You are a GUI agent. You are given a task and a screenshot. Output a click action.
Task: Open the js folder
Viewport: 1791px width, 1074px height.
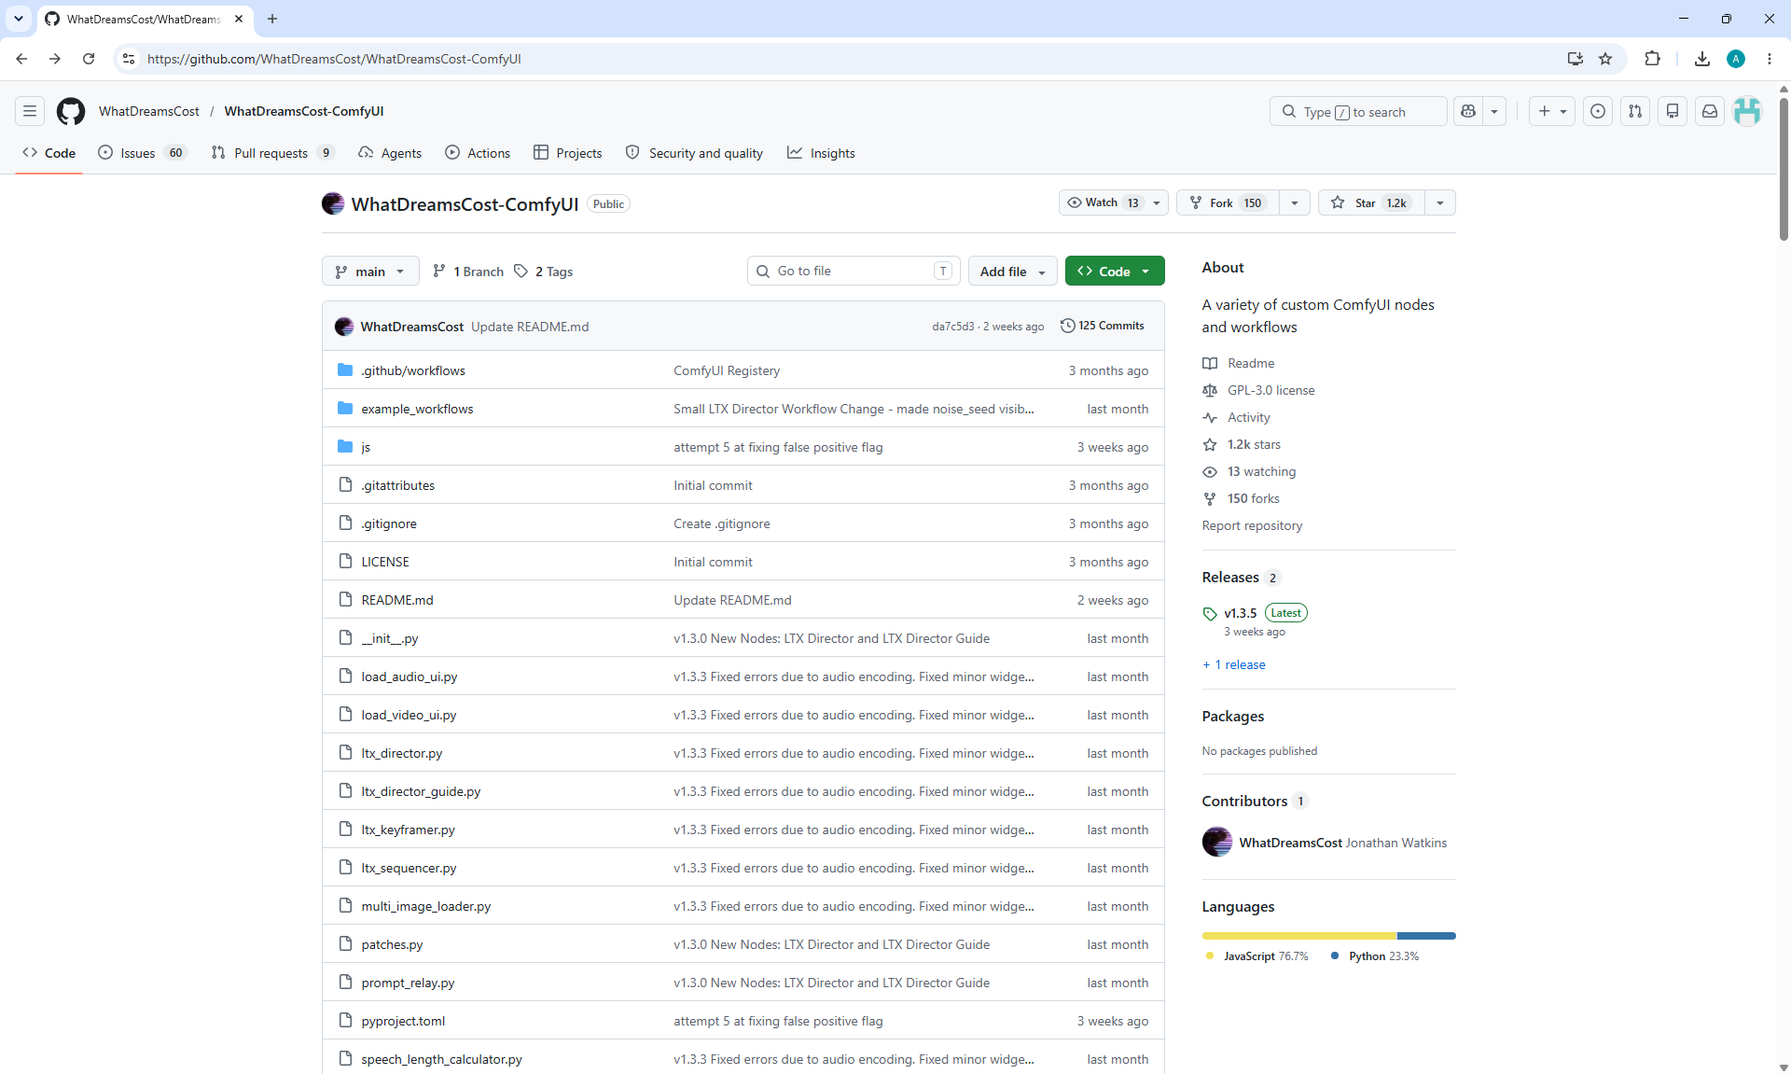pos(366,447)
